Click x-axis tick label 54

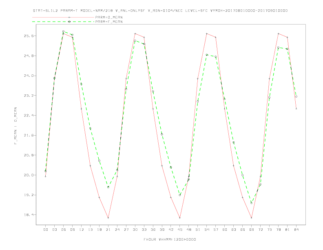click(207, 230)
